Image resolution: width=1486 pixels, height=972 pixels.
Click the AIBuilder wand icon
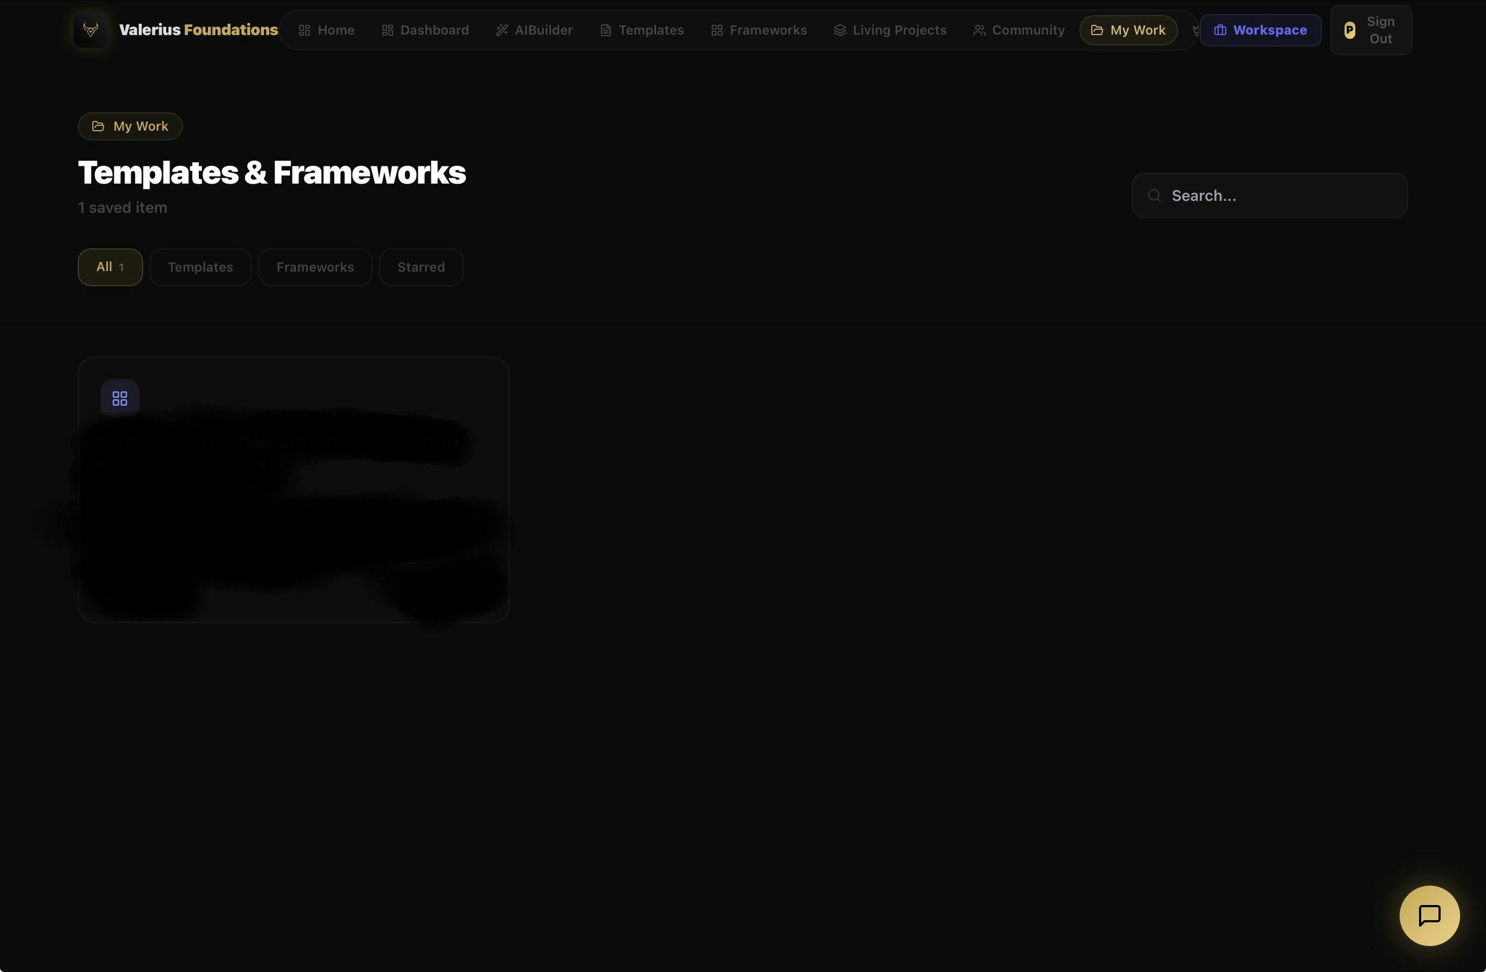502,30
